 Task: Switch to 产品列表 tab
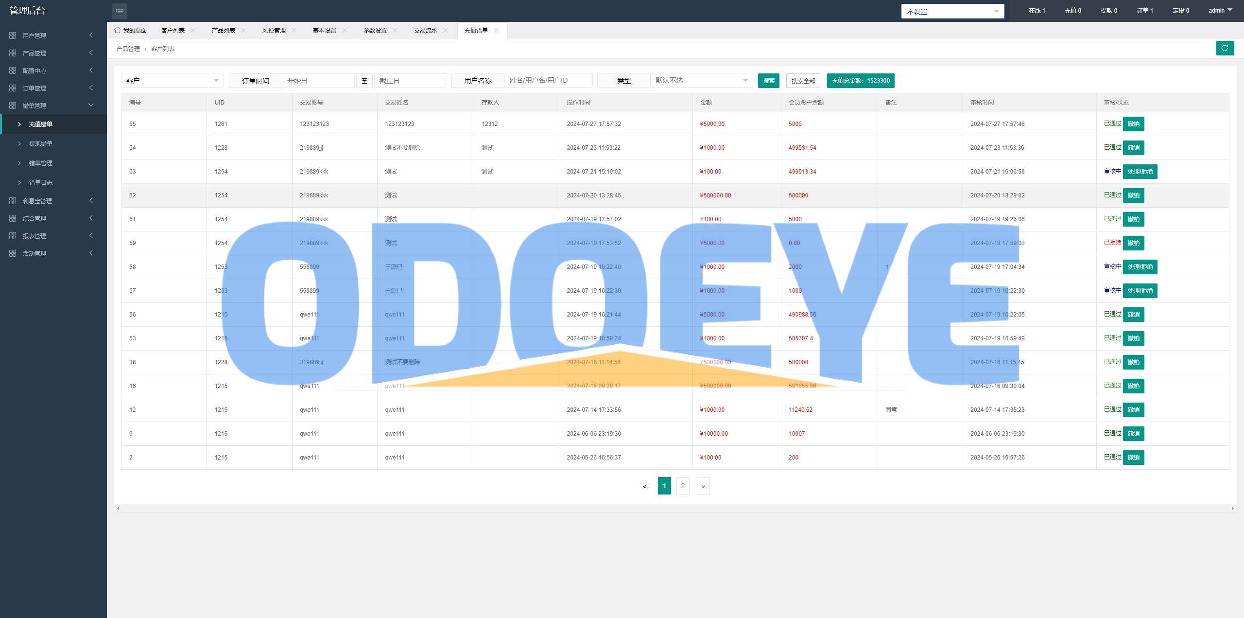pos(224,30)
